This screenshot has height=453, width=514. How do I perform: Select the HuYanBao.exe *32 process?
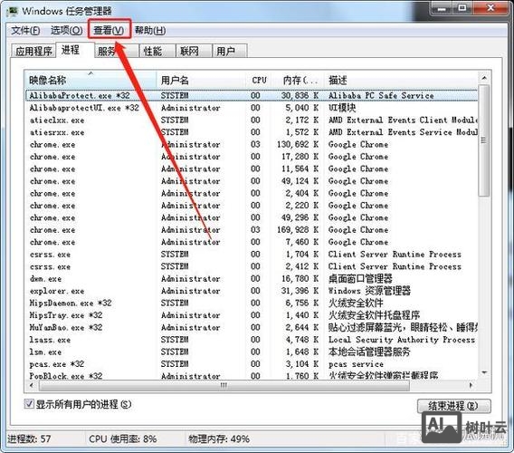(252, 327)
